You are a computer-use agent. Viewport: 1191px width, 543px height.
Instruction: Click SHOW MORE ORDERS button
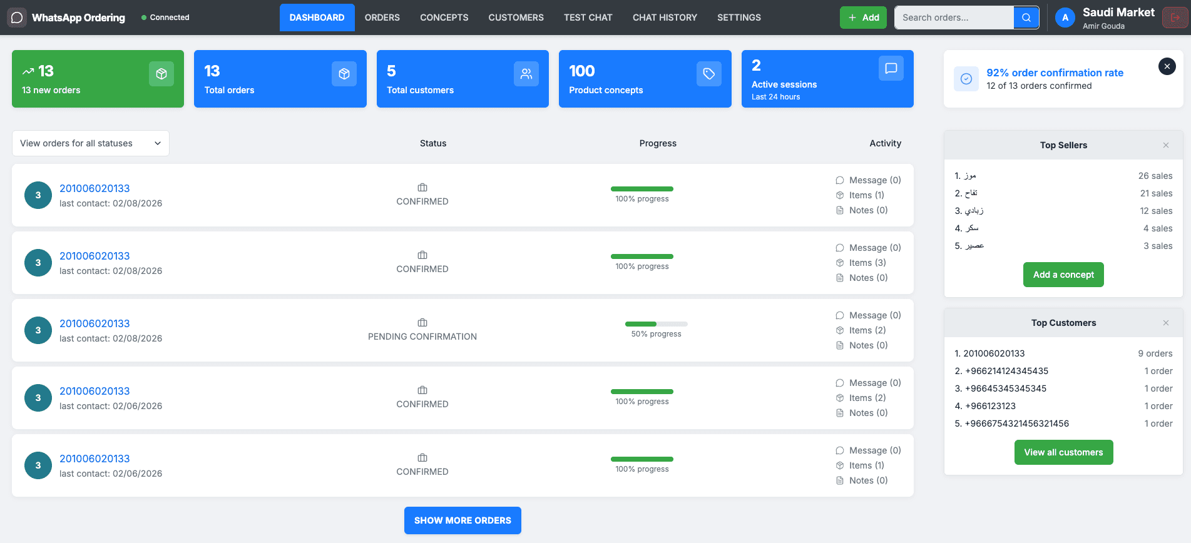[463, 520]
